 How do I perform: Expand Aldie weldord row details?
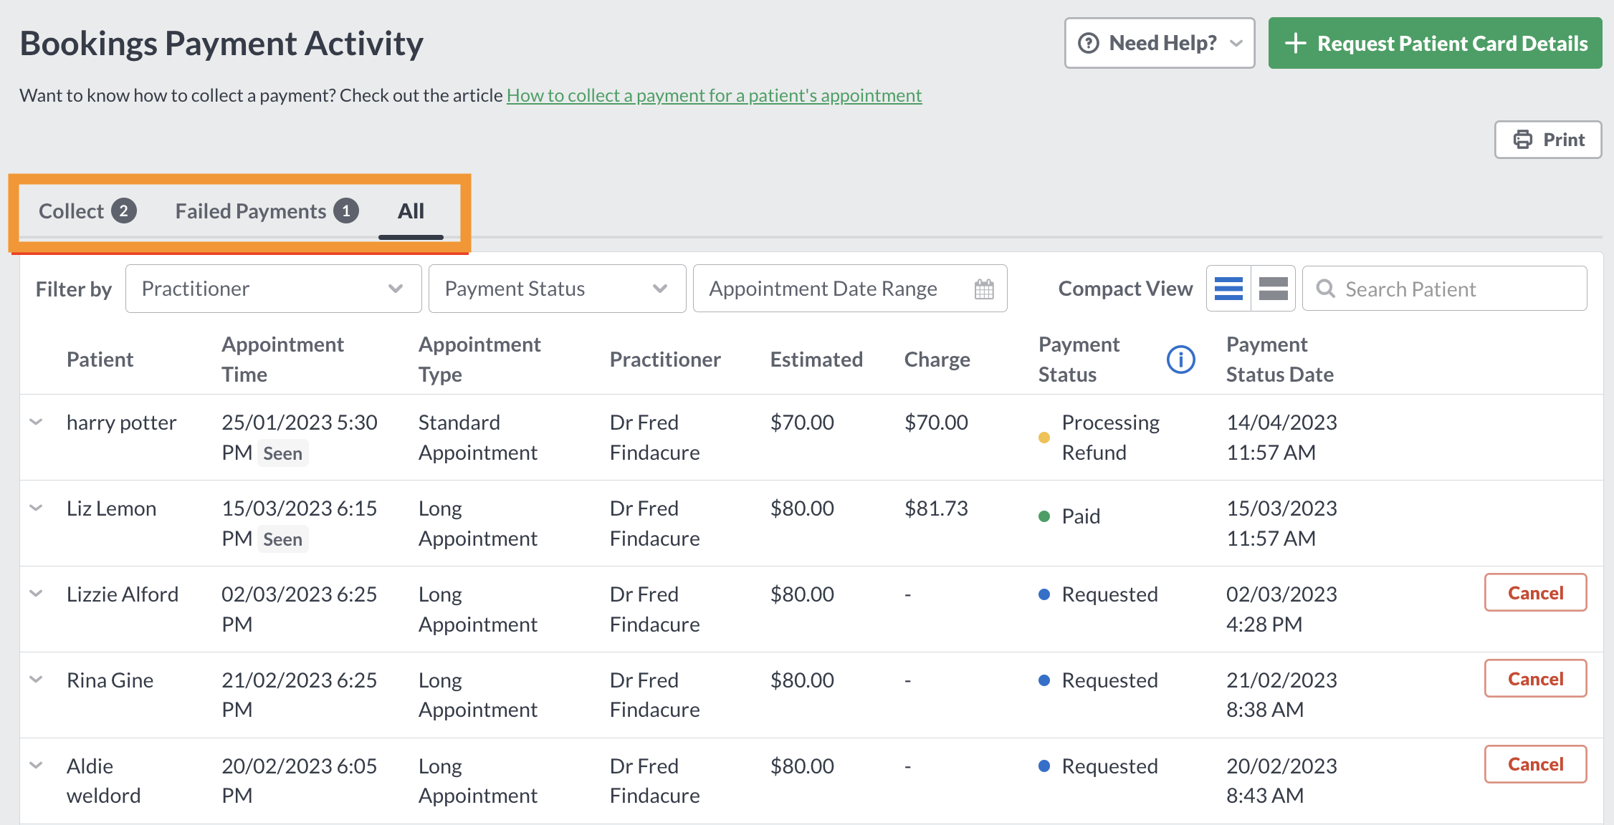[36, 766]
